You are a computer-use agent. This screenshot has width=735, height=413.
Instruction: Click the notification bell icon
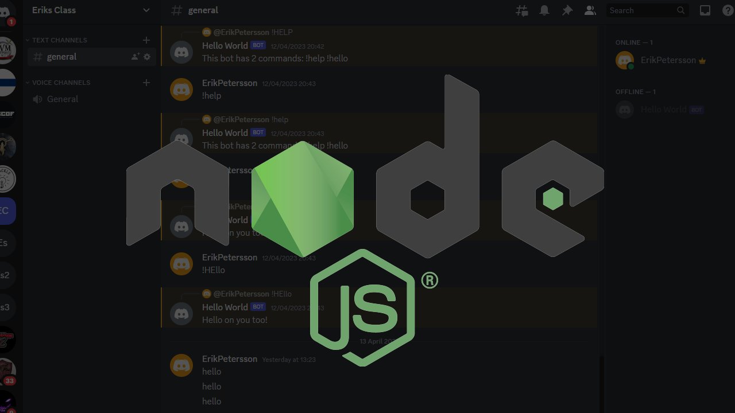tap(544, 10)
